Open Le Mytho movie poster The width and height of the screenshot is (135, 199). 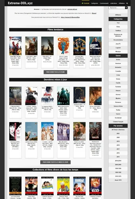click(48, 131)
